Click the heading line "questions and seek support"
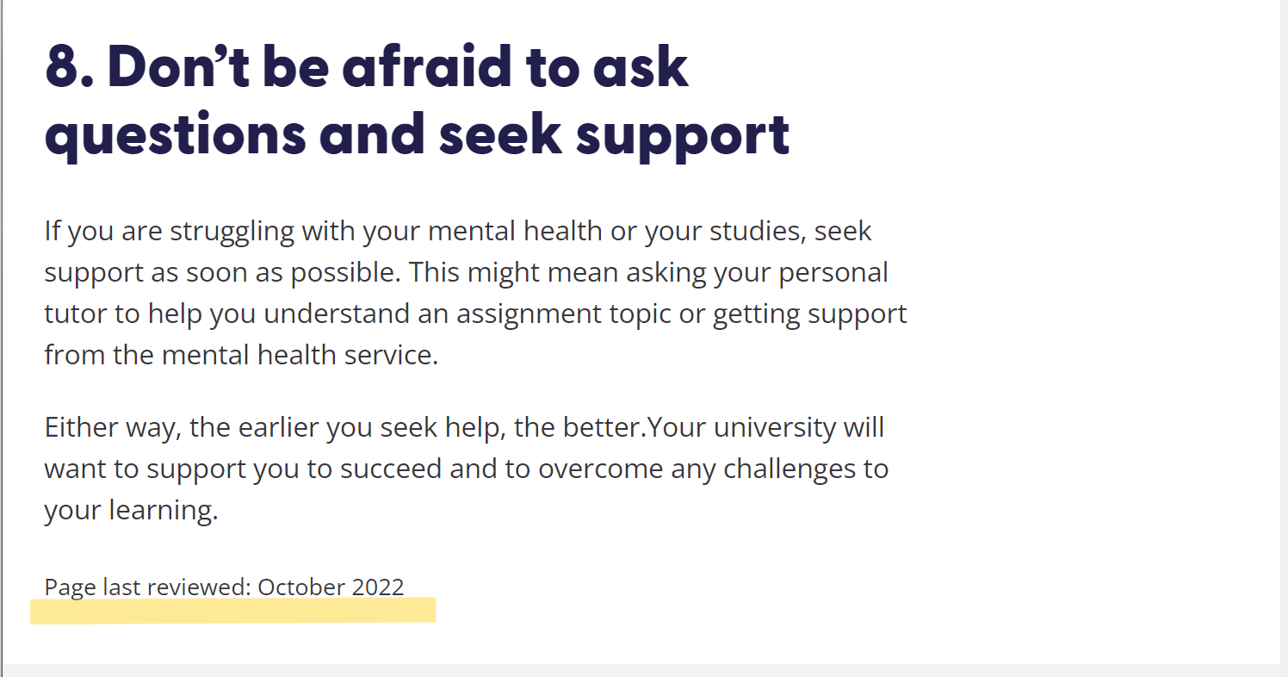The width and height of the screenshot is (1288, 677). [x=418, y=136]
